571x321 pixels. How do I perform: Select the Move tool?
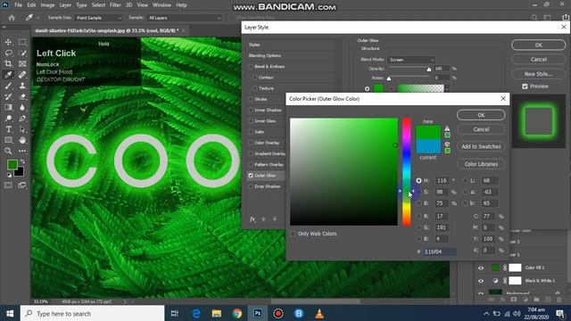[x=8, y=42]
